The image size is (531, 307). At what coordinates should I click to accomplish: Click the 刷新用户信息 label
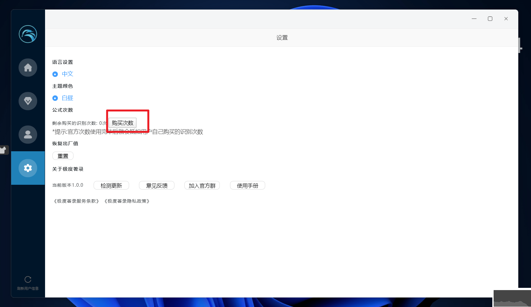click(28, 288)
